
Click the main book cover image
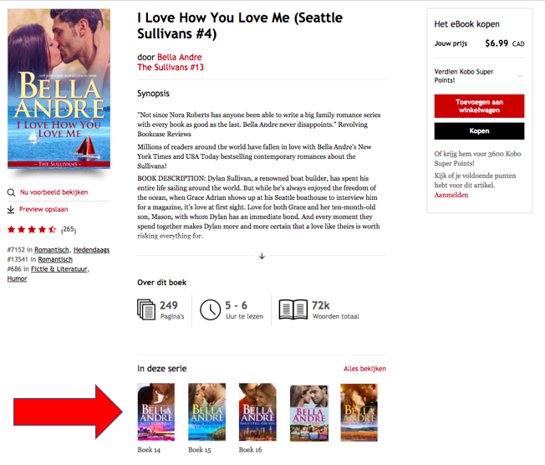coord(59,89)
